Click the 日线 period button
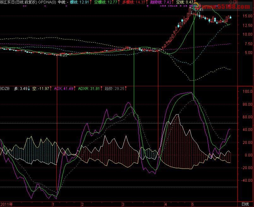The height and width of the screenshot is (207, 254). [245, 204]
